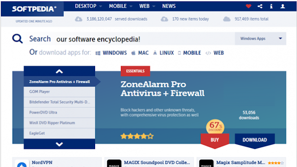Click the Magix Samplitude app icon
The height and width of the screenshot is (167, 297).
pyautogui.click(x=206, y=164)
